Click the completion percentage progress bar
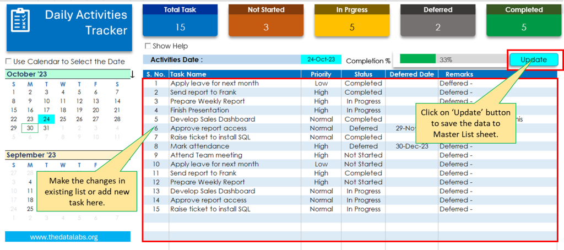Viewport: 564px width, 250px height. (452, 59)
